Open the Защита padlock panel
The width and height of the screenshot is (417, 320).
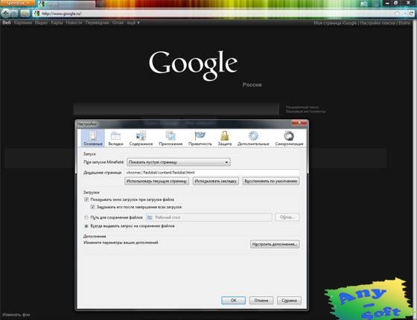(225, 138)
